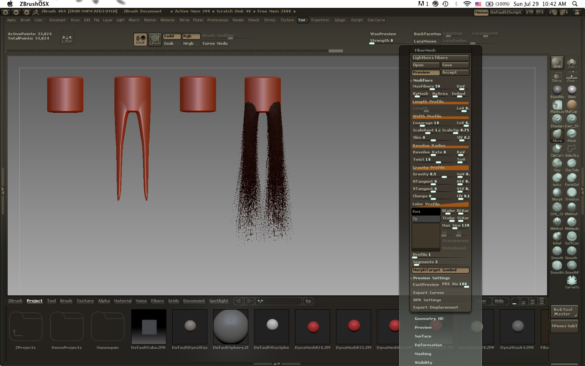The height and width of the screenshot is (366, 585).
Task: Pick the Blinn material icon
Action: [x=571, y=91]
